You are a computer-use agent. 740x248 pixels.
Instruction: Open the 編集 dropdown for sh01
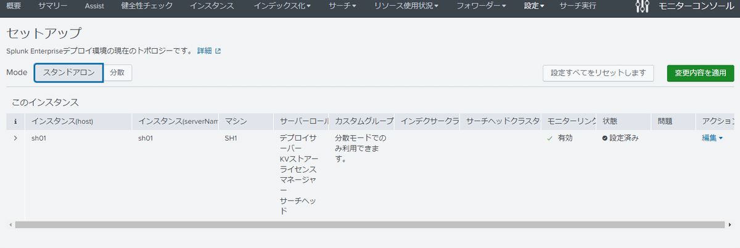click(712, 138)
